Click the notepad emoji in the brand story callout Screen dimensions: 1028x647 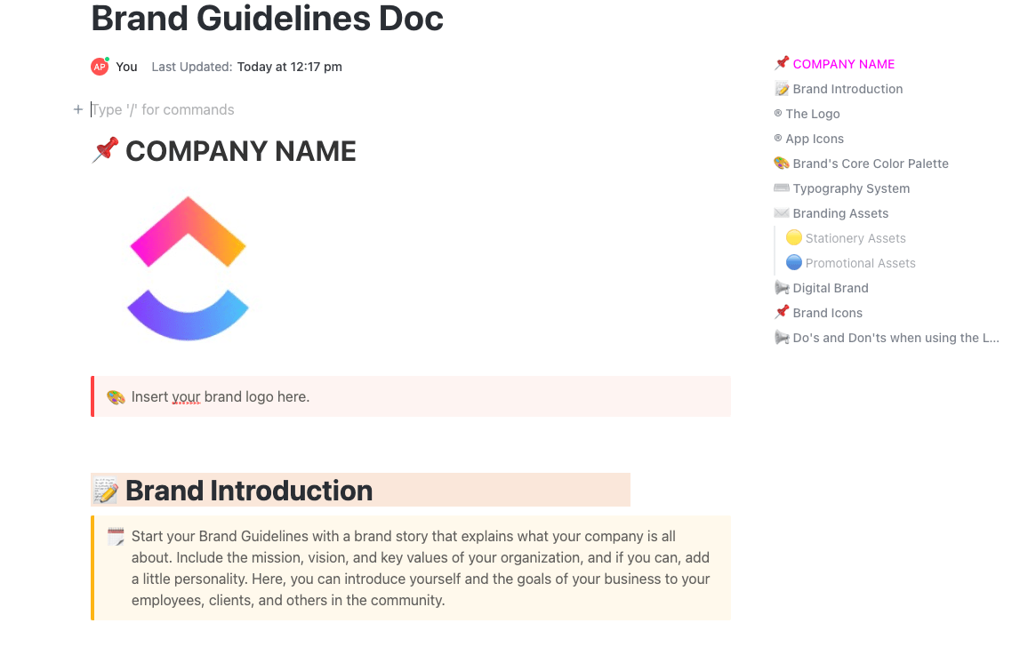point(116,537)
